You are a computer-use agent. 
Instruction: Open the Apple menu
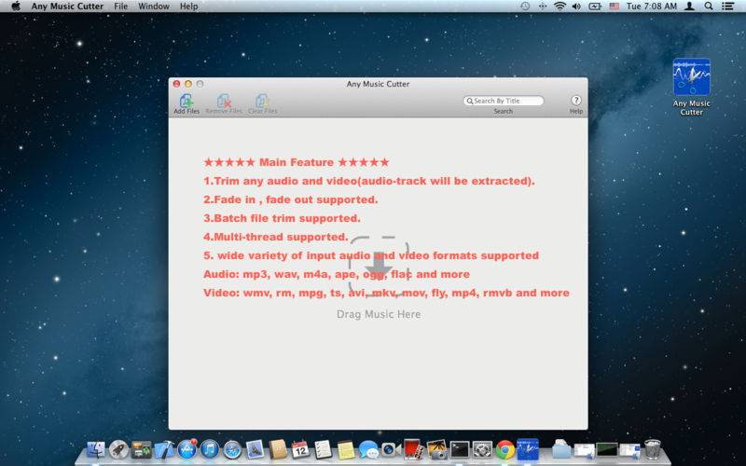[x=16, y=7]
